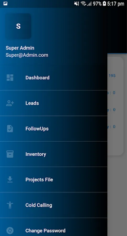Click the Projects File download icon
Screen dimensions: 127x236
(10, 180)
